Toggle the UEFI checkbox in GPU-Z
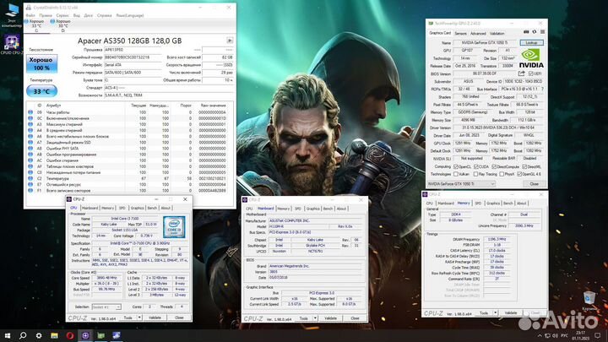This screenshot has height=342, width=608. [x=530, y=73]
